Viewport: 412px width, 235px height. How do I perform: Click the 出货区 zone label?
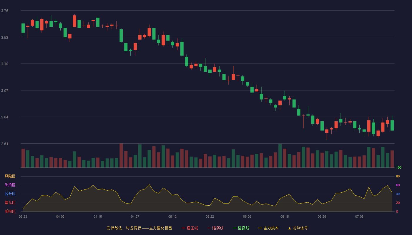10,185
